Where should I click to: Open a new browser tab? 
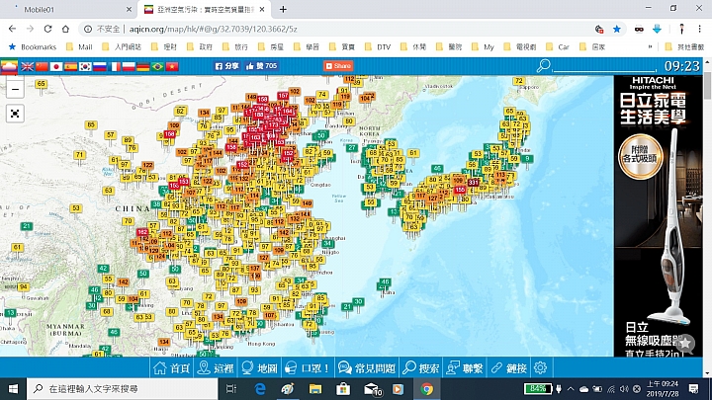point(283,9)
